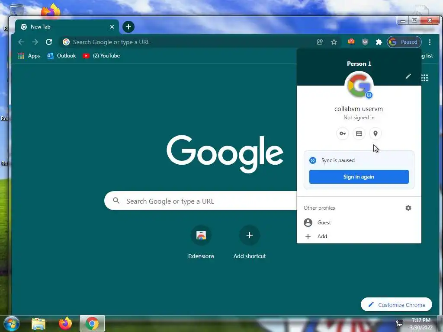The width and height of the screenshot is (443, 332).
Task: Open the YouTube bookmark
Action: (x=101, y=56)
